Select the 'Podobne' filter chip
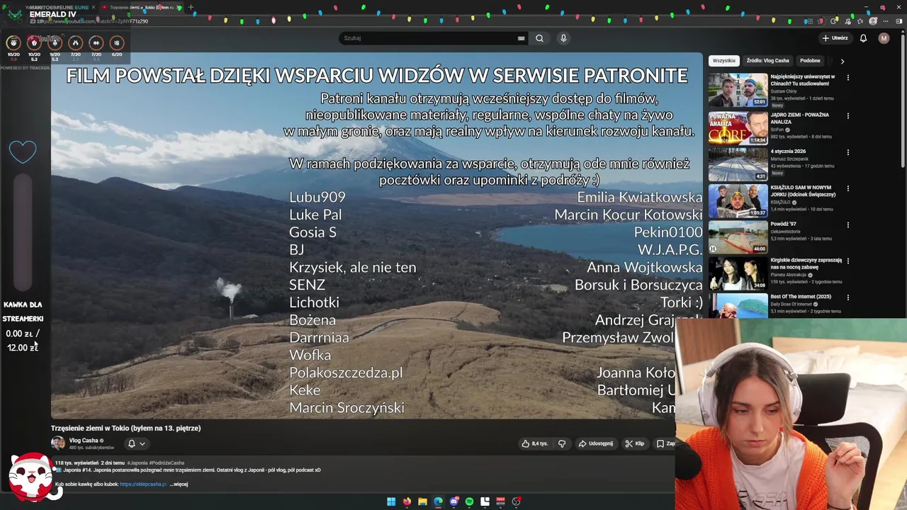Viewport: 907px width, 510px height. [x=810, y=61]
